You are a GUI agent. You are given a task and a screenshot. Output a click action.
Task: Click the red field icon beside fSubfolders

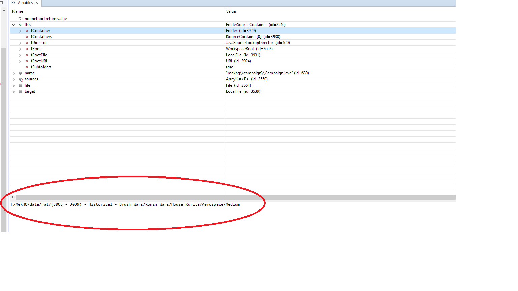(x=27, y=67)
